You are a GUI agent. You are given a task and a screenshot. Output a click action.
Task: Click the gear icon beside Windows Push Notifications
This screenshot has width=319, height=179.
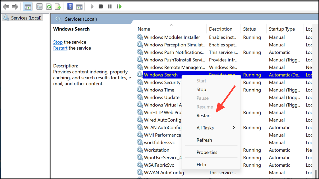(x=140, y=52)
